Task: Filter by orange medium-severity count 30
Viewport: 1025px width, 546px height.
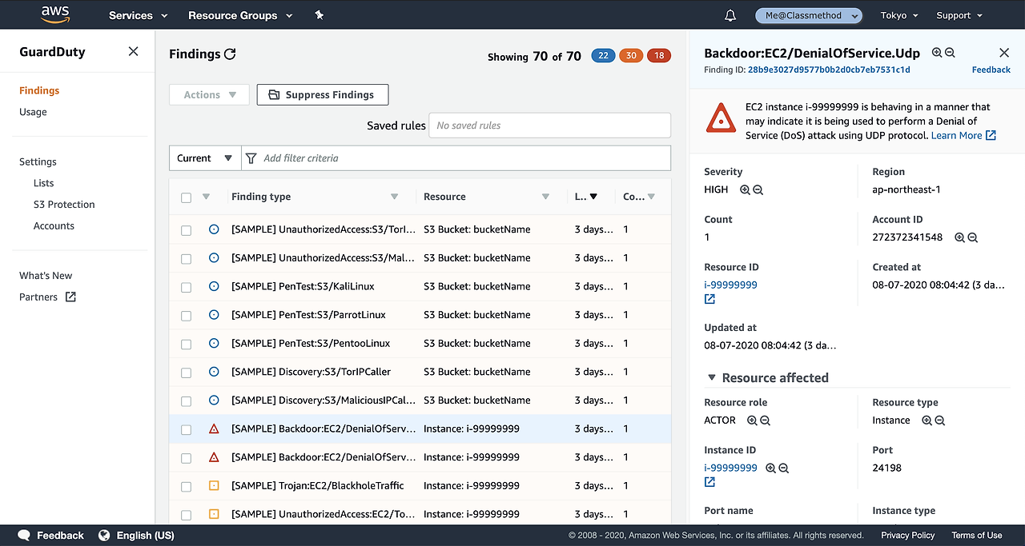Action: pos(631,55)
